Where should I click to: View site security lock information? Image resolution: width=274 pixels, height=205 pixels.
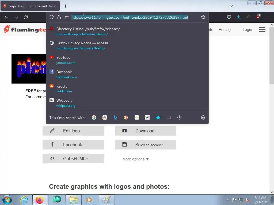pos(59,17)
